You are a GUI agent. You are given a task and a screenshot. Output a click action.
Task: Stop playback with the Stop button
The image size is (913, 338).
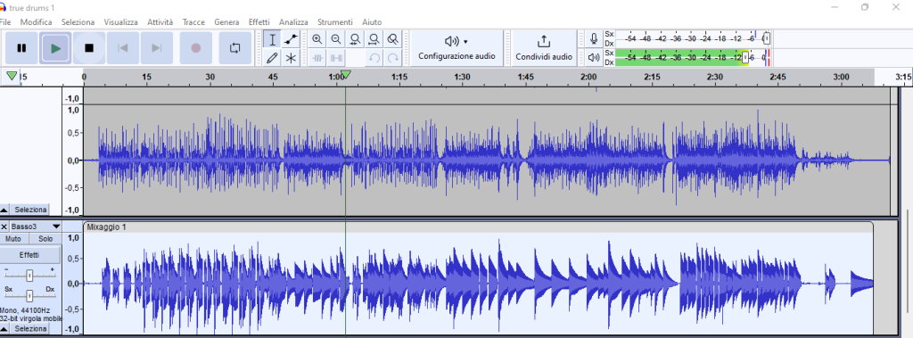coord(89,48)
